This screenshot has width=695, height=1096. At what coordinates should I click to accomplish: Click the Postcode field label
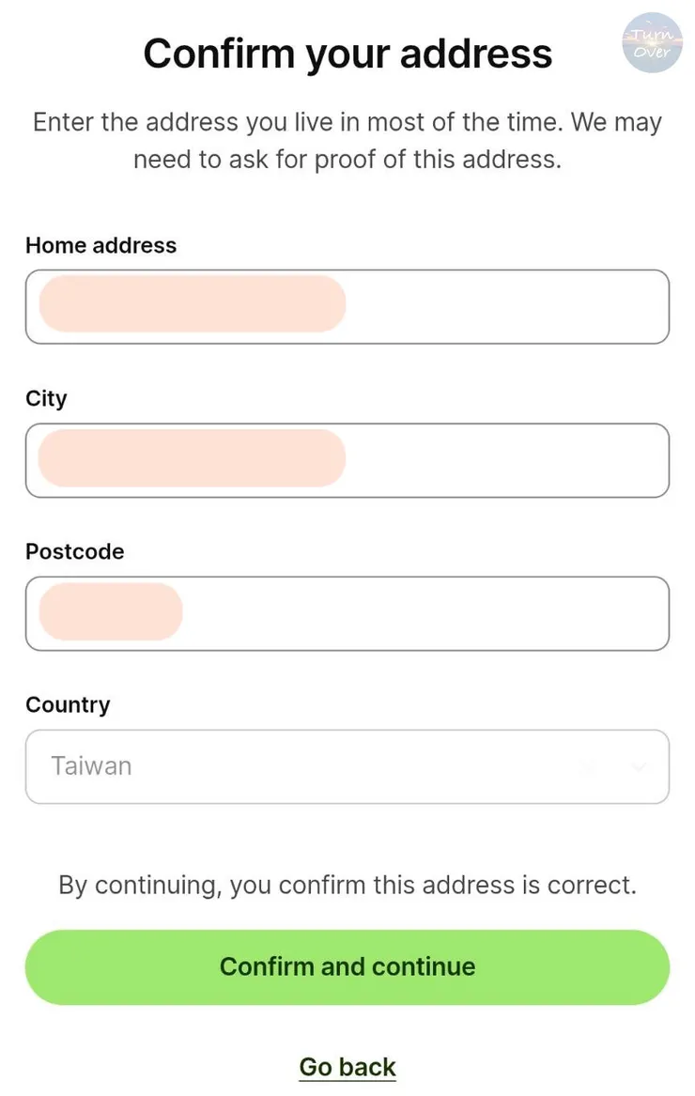(74, 551)
